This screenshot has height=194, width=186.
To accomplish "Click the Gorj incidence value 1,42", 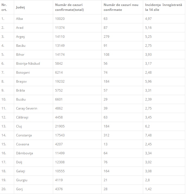I will click(148, 189).
